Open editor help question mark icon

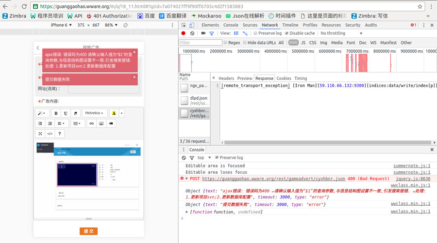(59, 134)
